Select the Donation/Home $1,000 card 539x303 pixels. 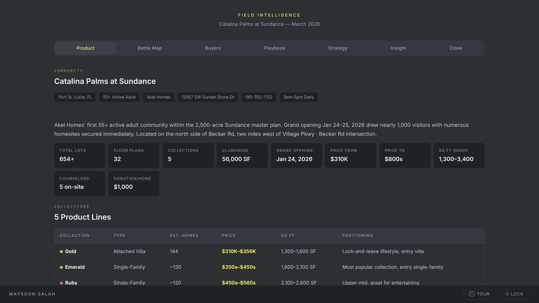134,183
